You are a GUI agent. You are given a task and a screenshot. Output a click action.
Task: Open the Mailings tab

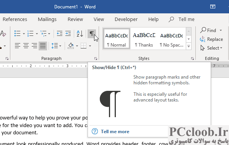[47, 19]
